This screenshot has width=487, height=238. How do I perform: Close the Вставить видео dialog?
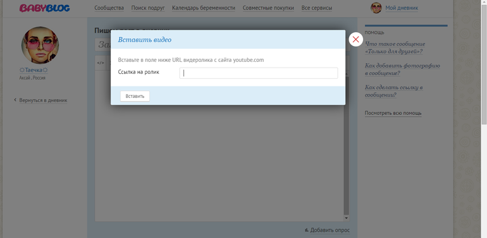point(355,39)
